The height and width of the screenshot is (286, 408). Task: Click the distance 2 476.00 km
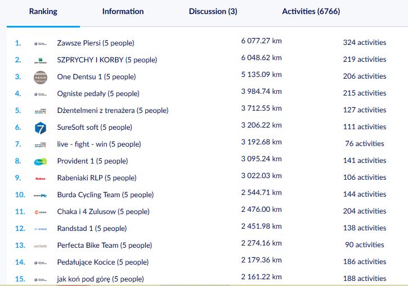[261, 210]
